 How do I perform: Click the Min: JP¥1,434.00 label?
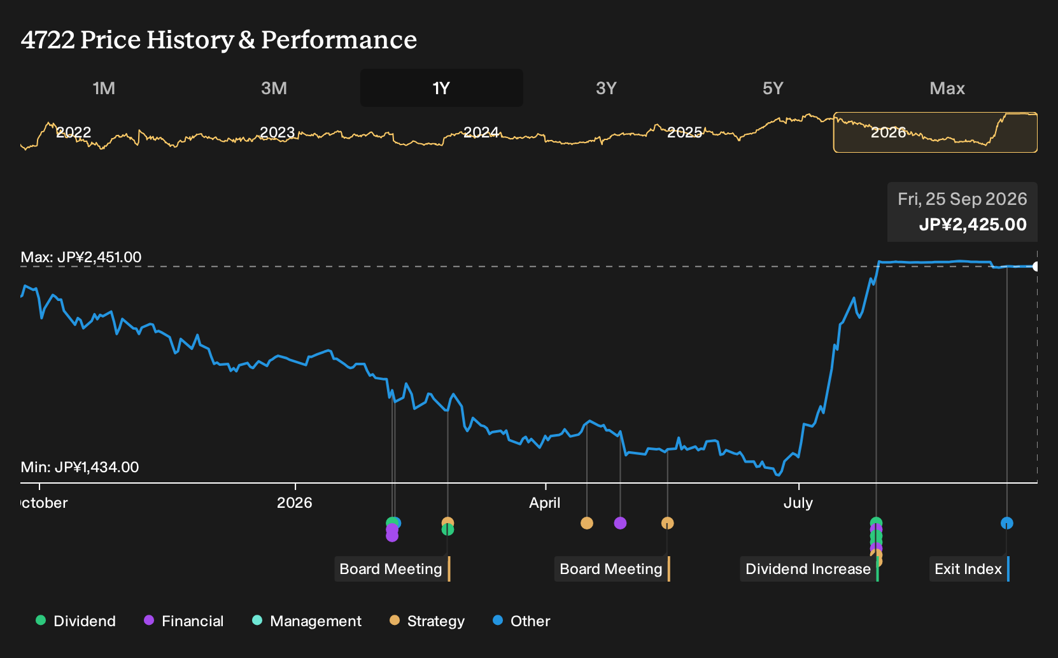coord(80,467)
